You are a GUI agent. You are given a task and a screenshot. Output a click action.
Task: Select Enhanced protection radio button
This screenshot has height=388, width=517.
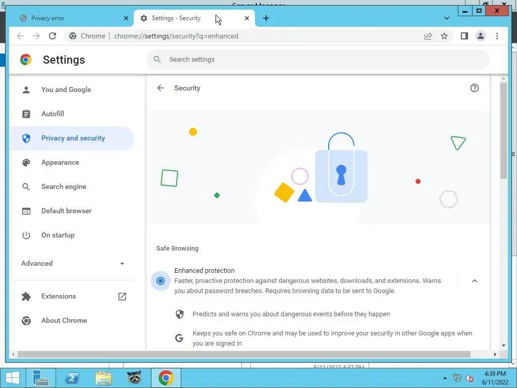(x=161, y=281)
